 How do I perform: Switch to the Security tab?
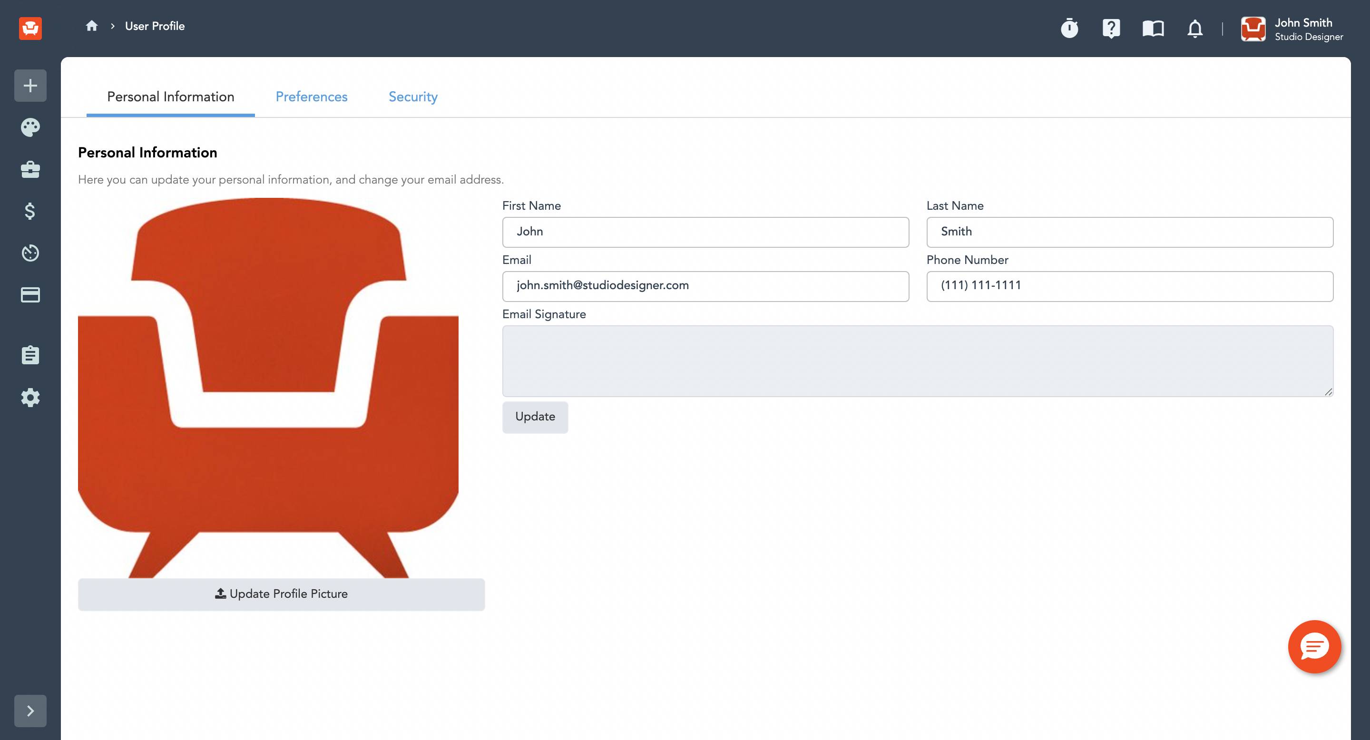coord(413,97)
